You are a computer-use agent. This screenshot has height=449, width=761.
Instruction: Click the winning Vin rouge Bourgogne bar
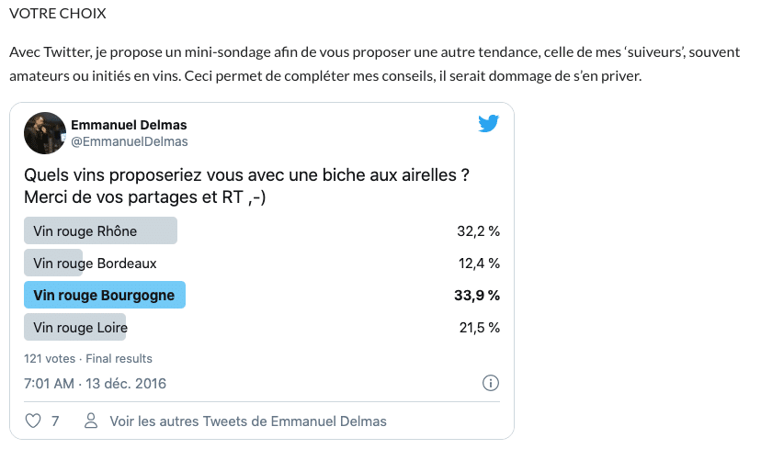click(x=105, y=295)
